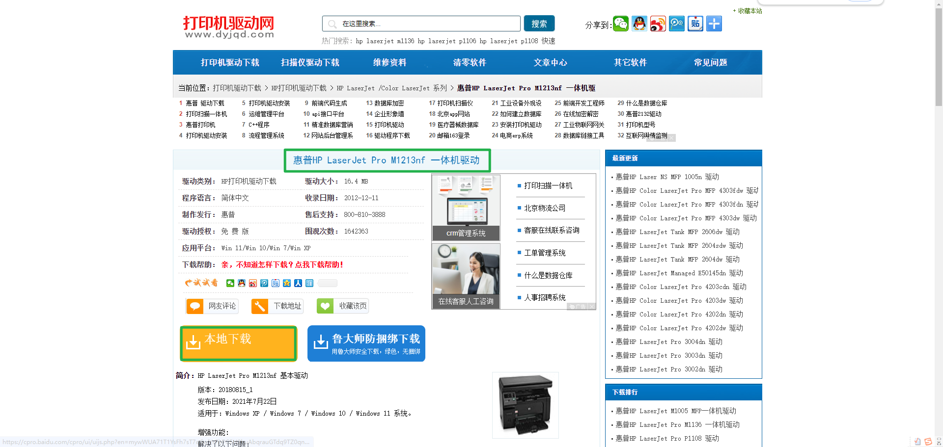Open 网友评论 comment bubble button

point(212,306)
